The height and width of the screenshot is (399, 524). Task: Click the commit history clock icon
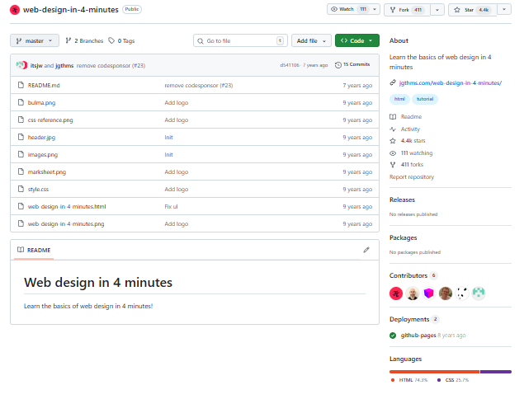pyautogui.click(x=338, y=65)
